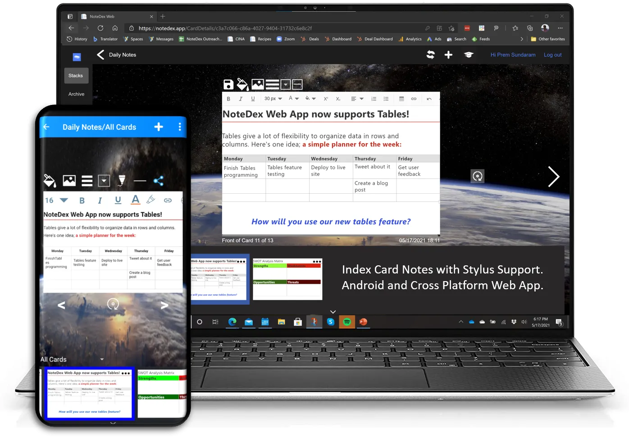Click the graduation cap icon near Log out
This screenshot has height=437, width=629.
tap(469, 55)
